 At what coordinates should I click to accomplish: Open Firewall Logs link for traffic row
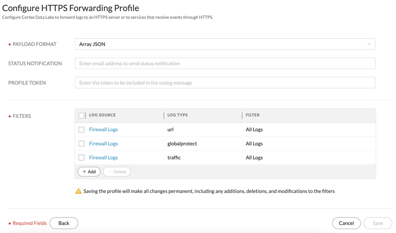click(x=103, y=158)
